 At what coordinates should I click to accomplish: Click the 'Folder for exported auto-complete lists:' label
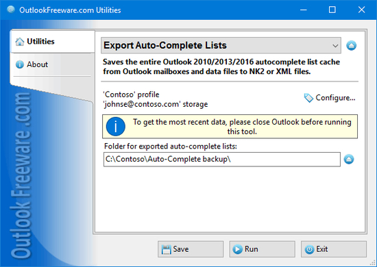[x=171, y=147]
